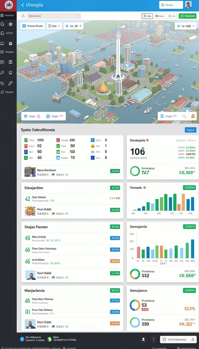This screenshot has width=199, height=349.
Task: Click the green Hiadean button
Action: (187, 16)
